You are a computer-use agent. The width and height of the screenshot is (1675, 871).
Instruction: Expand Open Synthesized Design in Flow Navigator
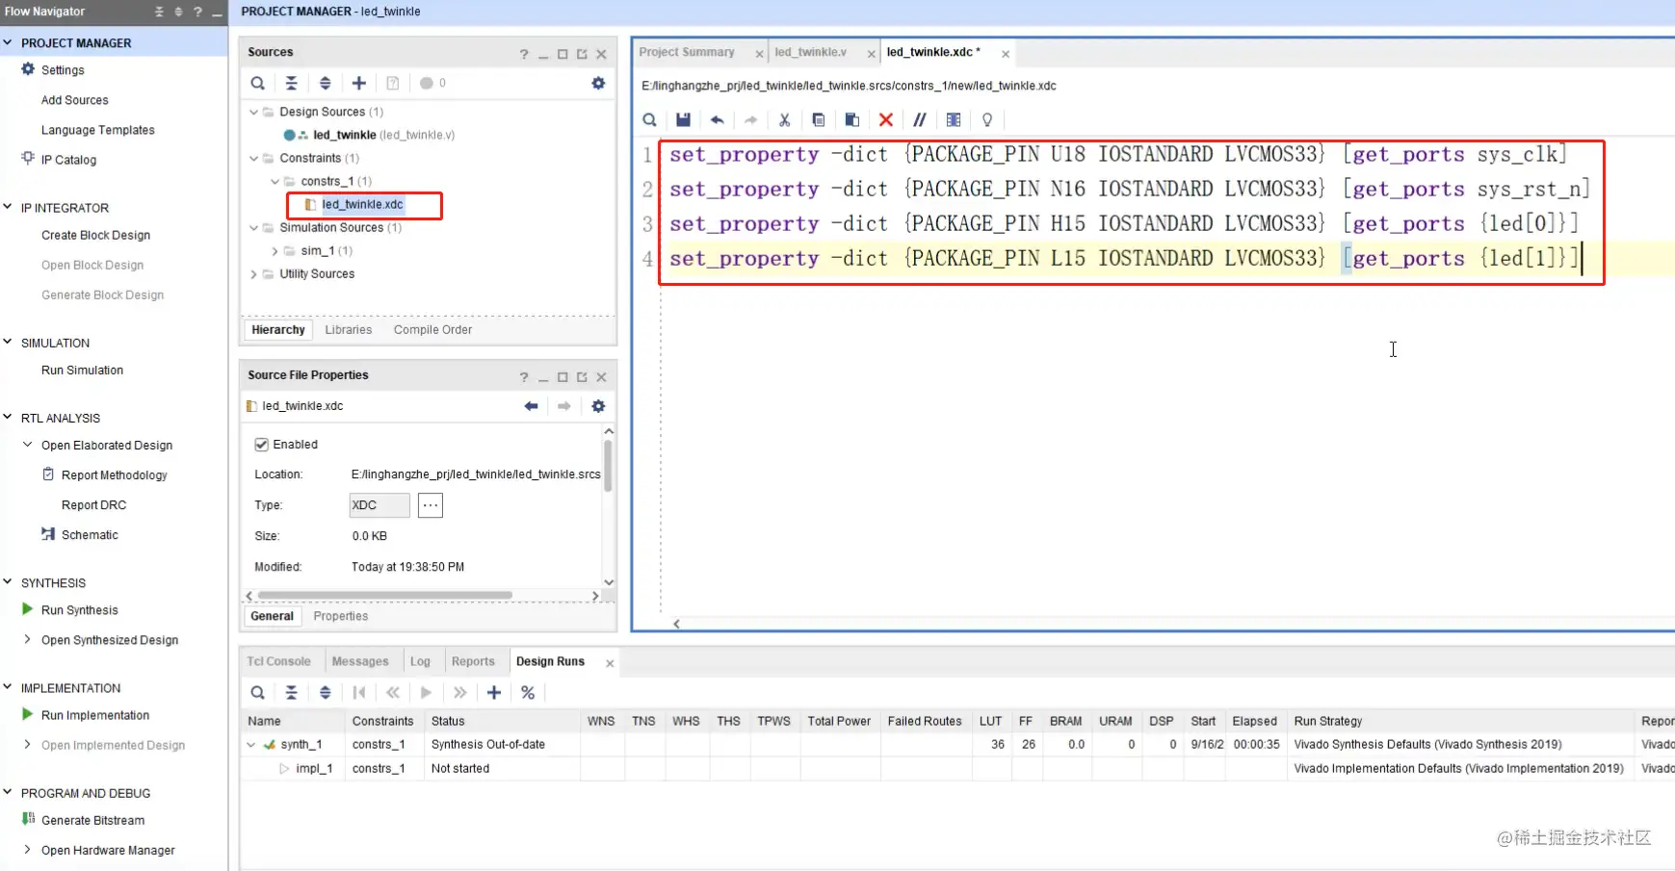pos(27,639)
